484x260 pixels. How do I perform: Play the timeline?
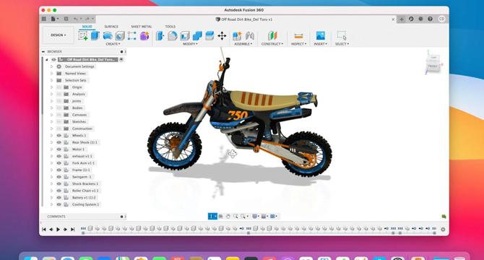pos(58,229)
